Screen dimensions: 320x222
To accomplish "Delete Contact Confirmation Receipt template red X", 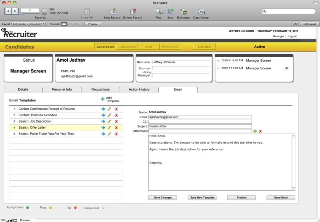I will point(116,109).
